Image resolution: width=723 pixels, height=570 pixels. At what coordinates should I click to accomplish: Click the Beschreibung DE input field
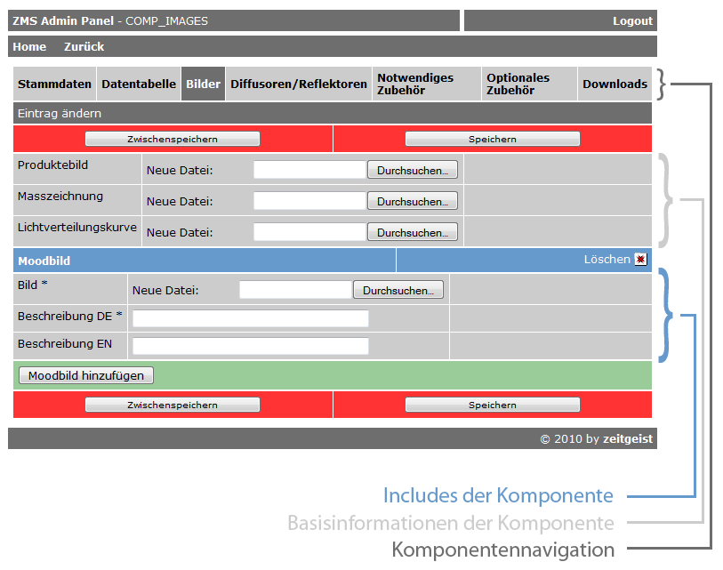coord(249,317)
